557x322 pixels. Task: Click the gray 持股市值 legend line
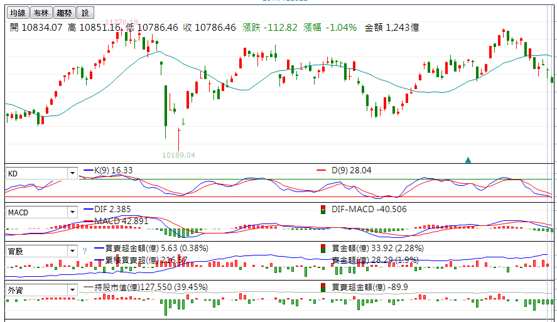coord(88,287)
